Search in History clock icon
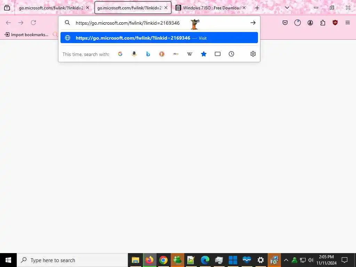 tap(231, 54)
